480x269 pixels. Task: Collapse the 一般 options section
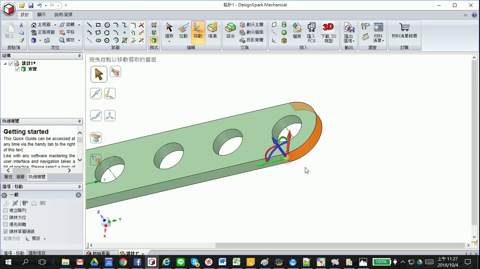coord(78,195)
